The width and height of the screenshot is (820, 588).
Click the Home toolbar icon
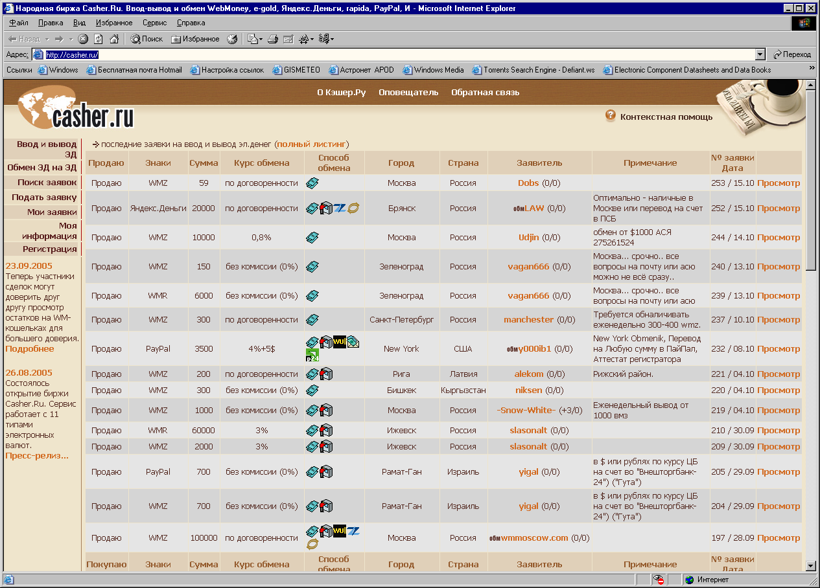[114, 39]
